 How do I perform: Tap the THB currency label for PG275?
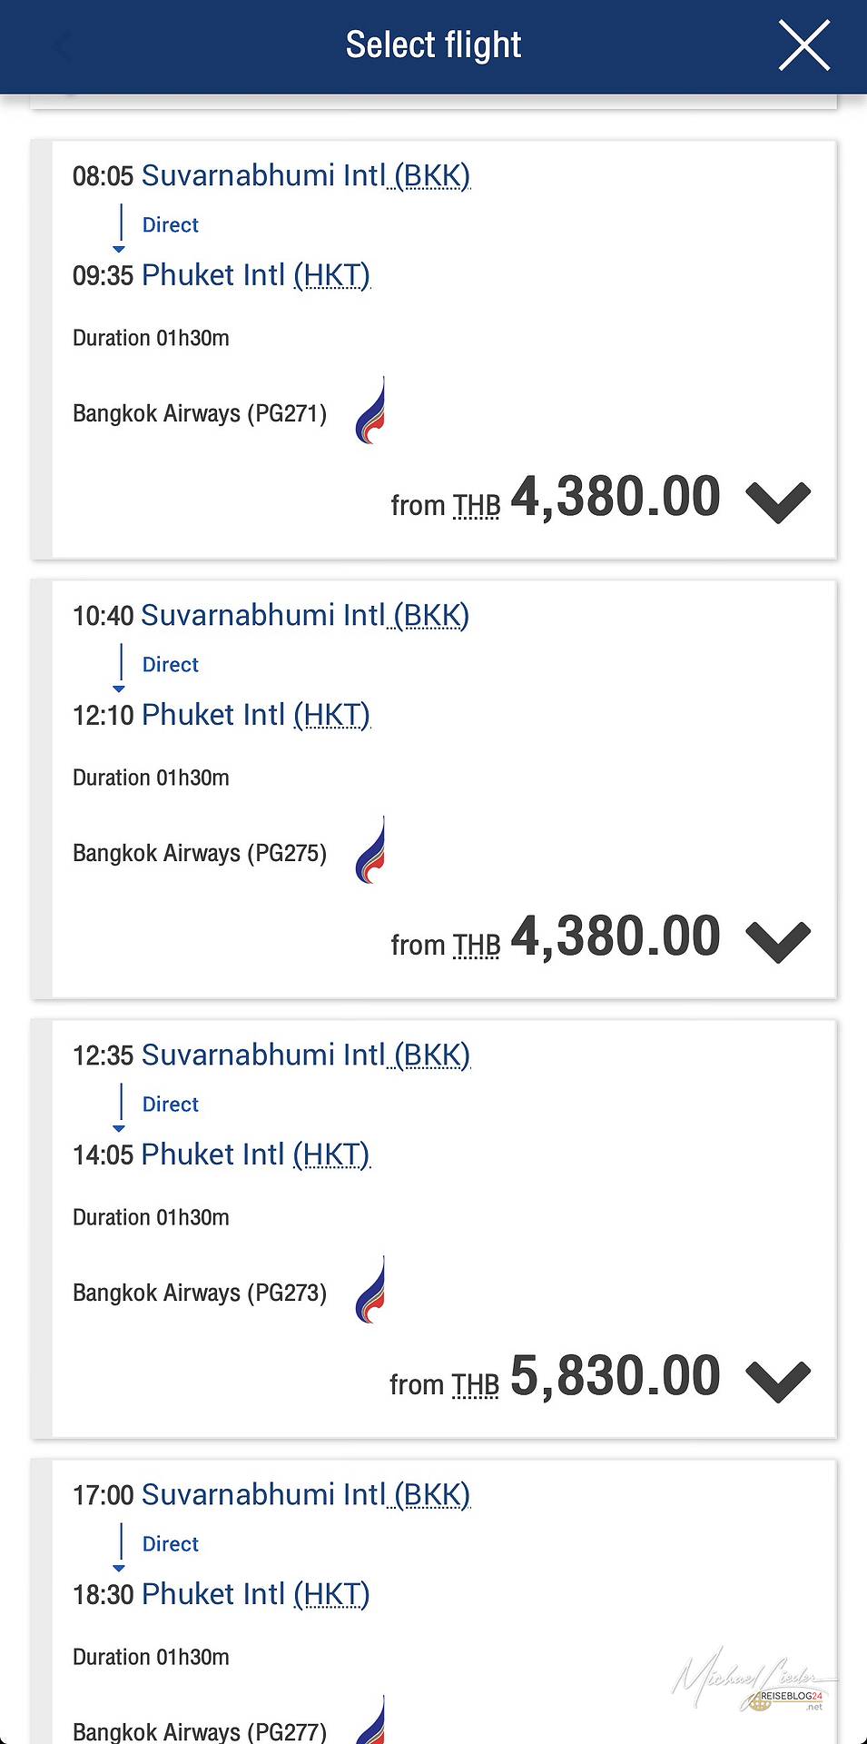[x=477, y=946]
